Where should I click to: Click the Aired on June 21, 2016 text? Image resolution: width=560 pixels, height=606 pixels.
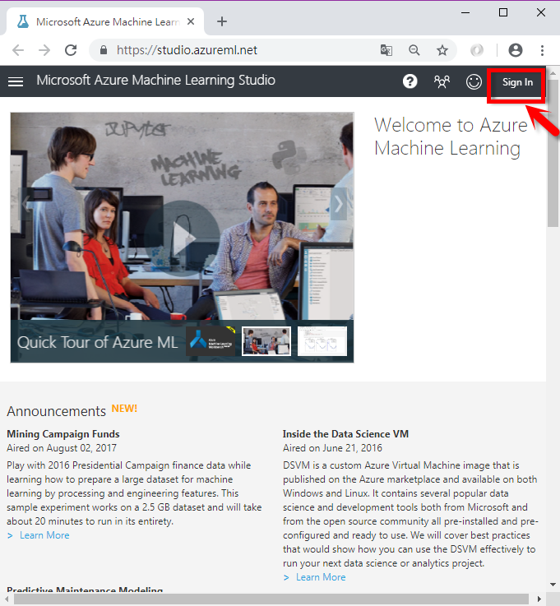point(332,448)
